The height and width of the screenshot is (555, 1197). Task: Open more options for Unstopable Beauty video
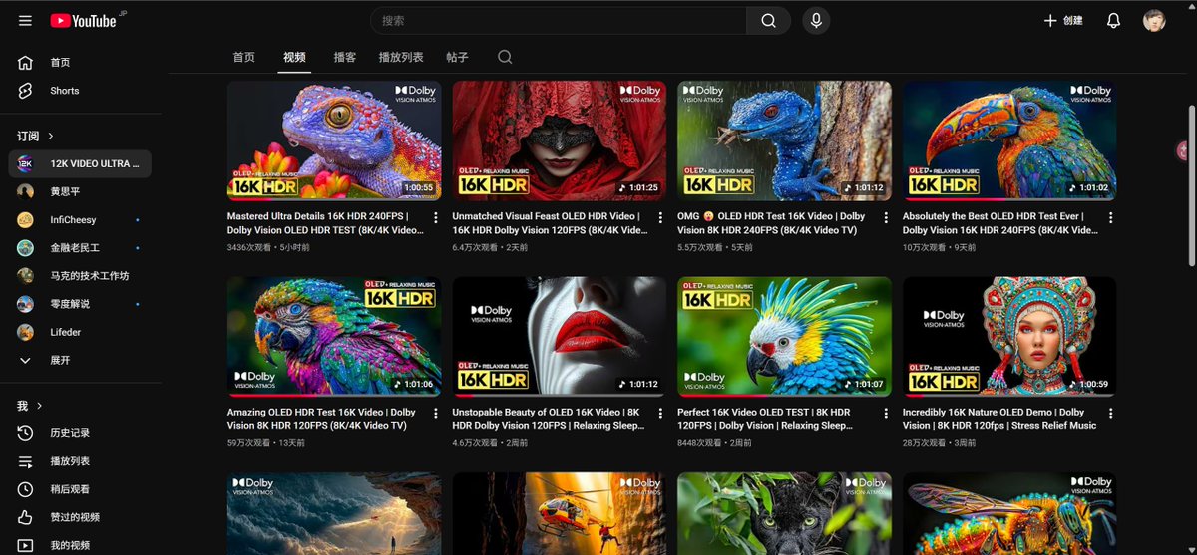660,414
